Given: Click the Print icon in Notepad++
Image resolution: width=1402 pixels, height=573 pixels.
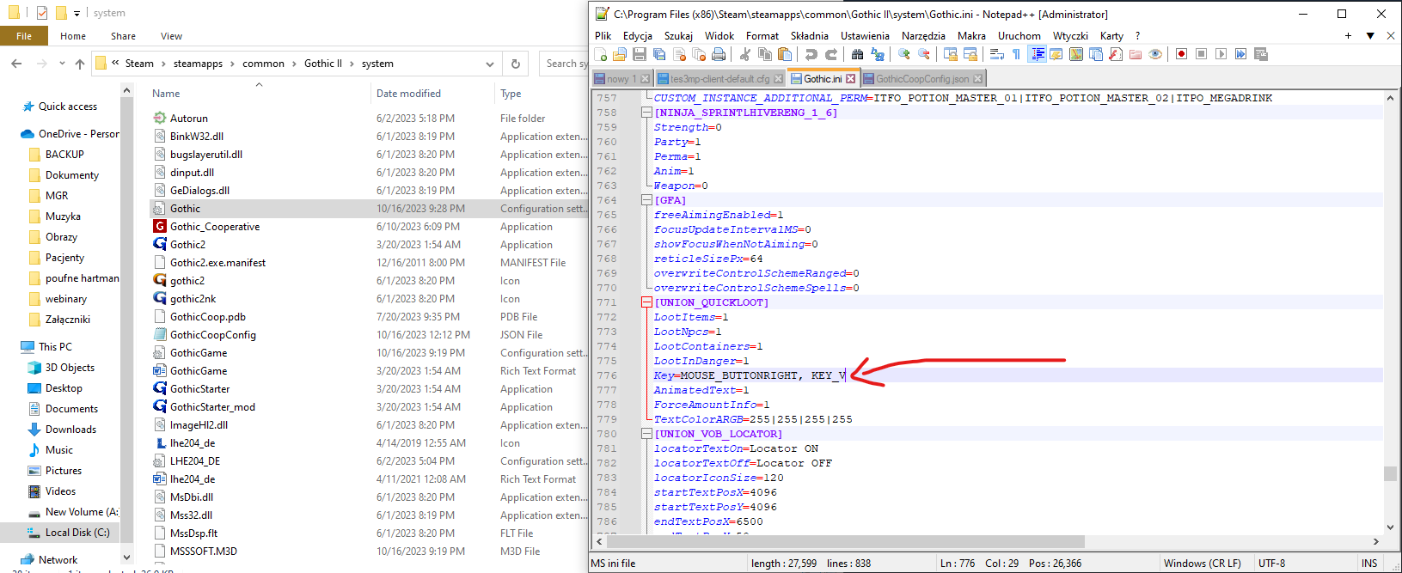Looking at the screenshot, I should coord(719,54).
